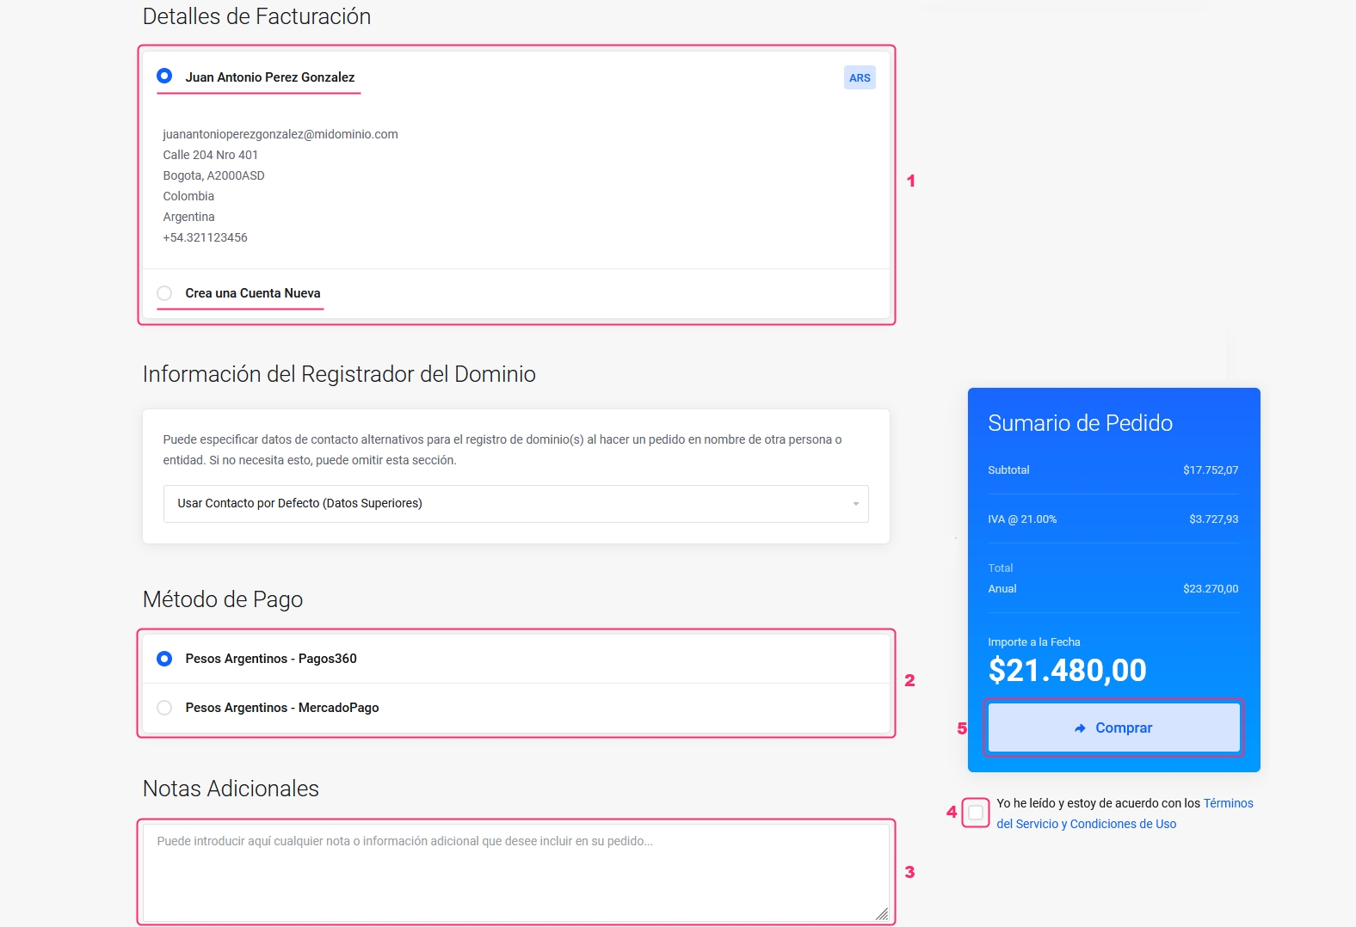Click the $21.480,00 amount in the summary

(1067, 670)
